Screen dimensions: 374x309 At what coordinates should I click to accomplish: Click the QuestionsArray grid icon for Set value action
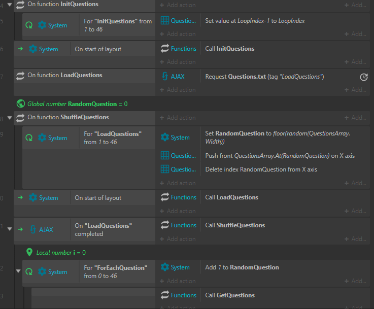coord(165,21)
